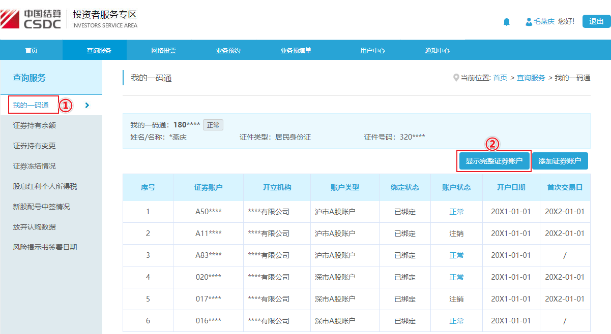Click the notification bell icon

[506, 22]
